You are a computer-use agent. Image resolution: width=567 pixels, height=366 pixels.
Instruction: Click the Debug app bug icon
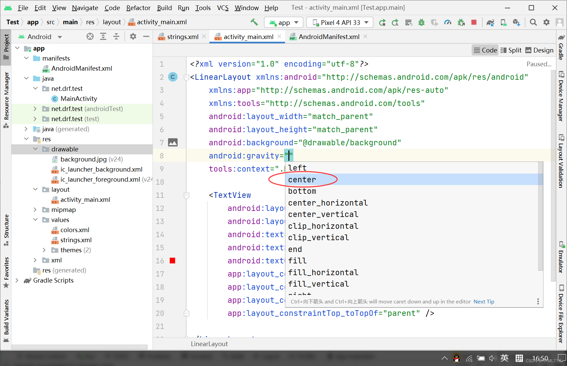(x=421, y=22)
